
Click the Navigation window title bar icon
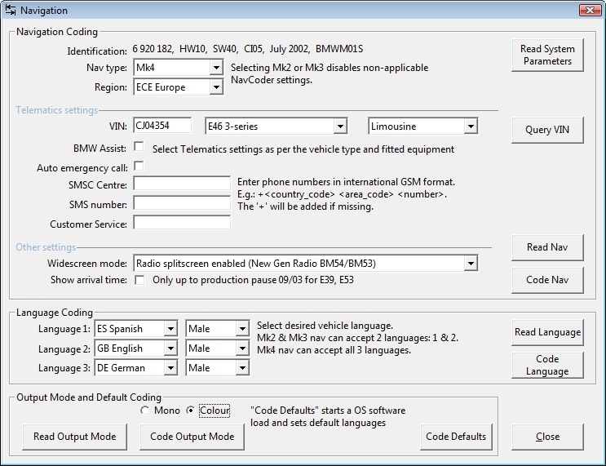pos(11,11)
